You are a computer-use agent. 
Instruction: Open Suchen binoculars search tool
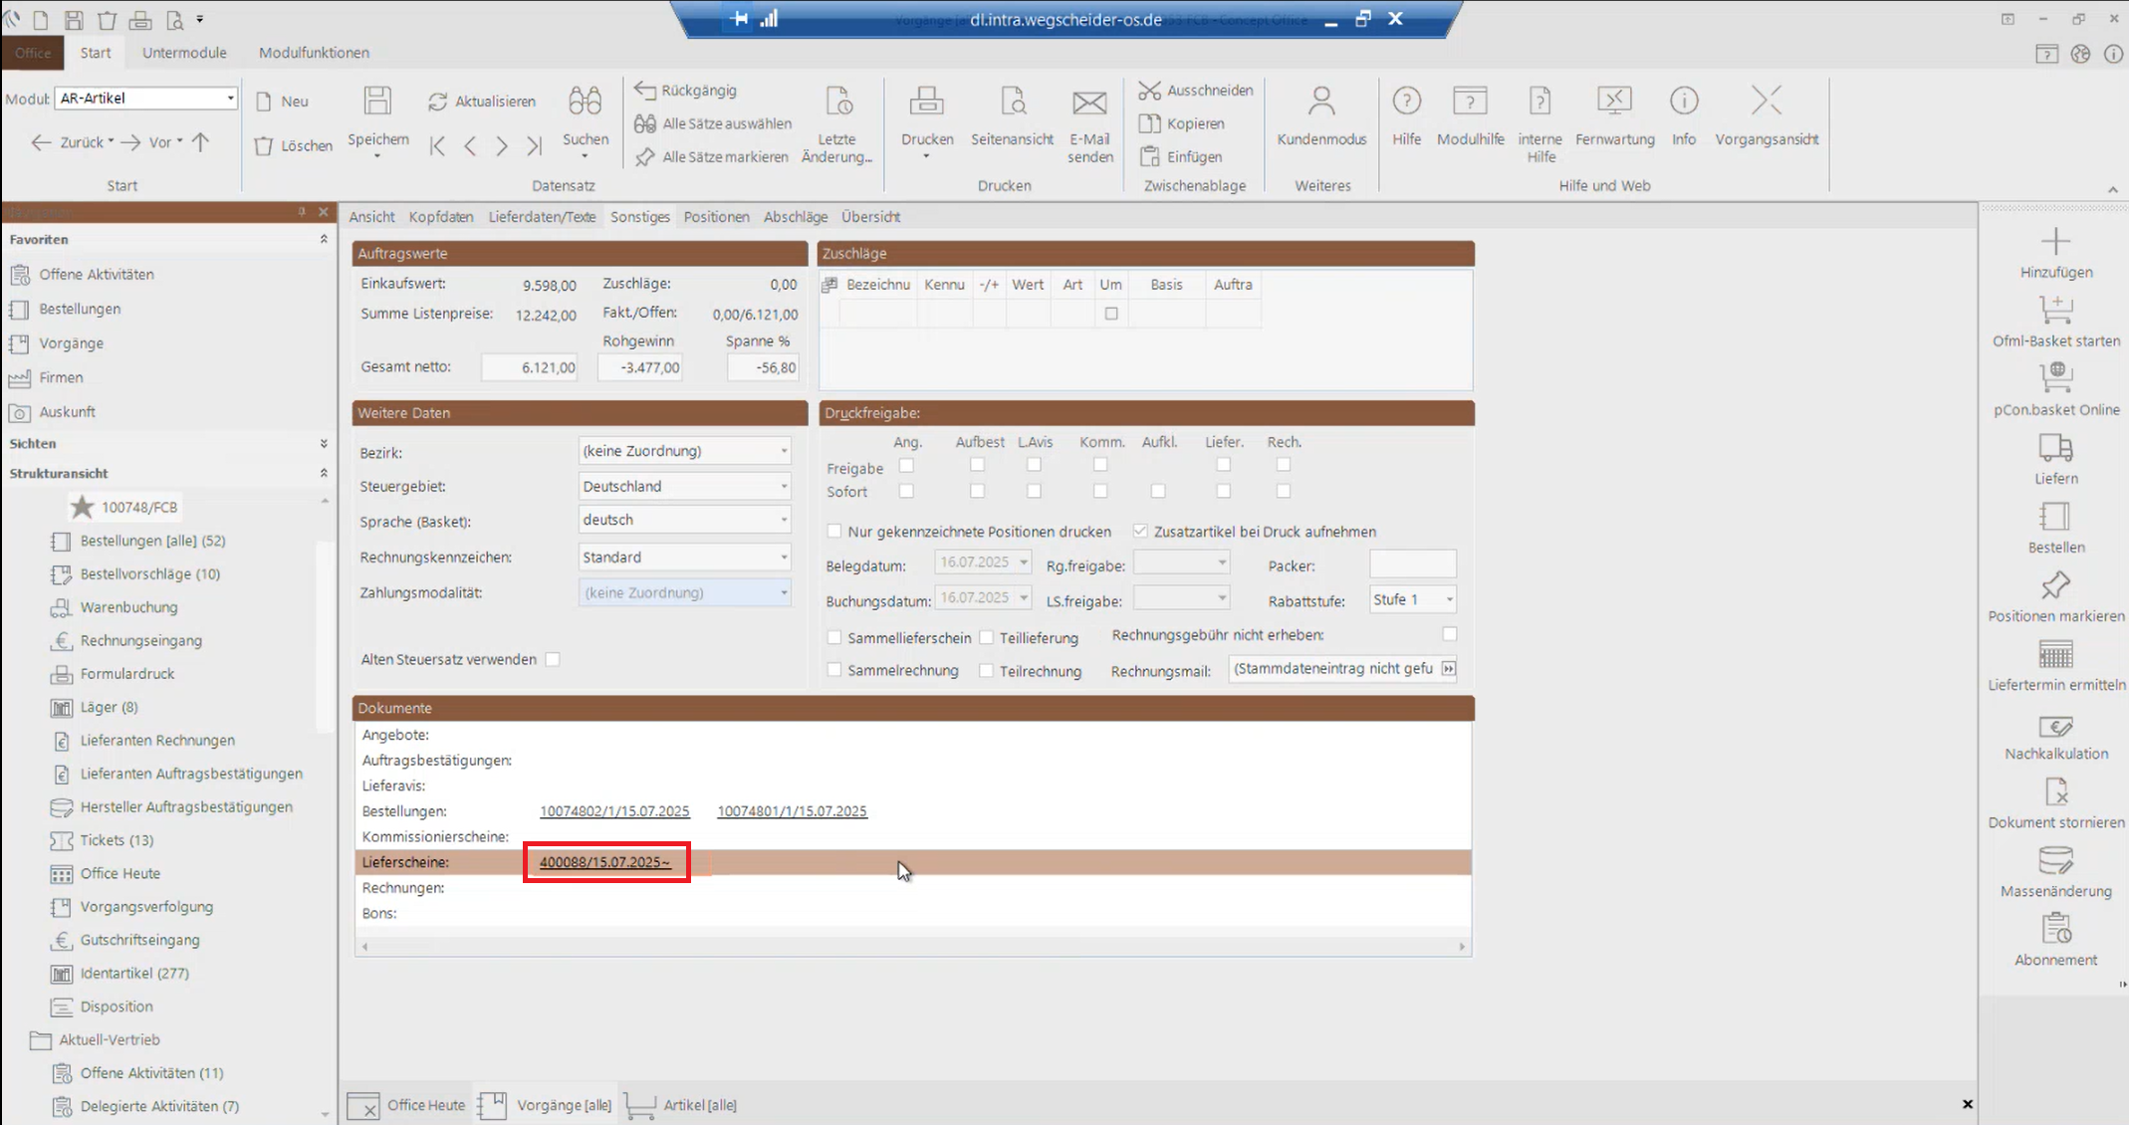coord(585,102)
